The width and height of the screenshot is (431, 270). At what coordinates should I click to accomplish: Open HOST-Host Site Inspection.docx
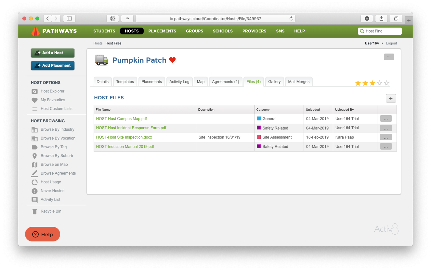pyautogui.click(x=124, y=137)
